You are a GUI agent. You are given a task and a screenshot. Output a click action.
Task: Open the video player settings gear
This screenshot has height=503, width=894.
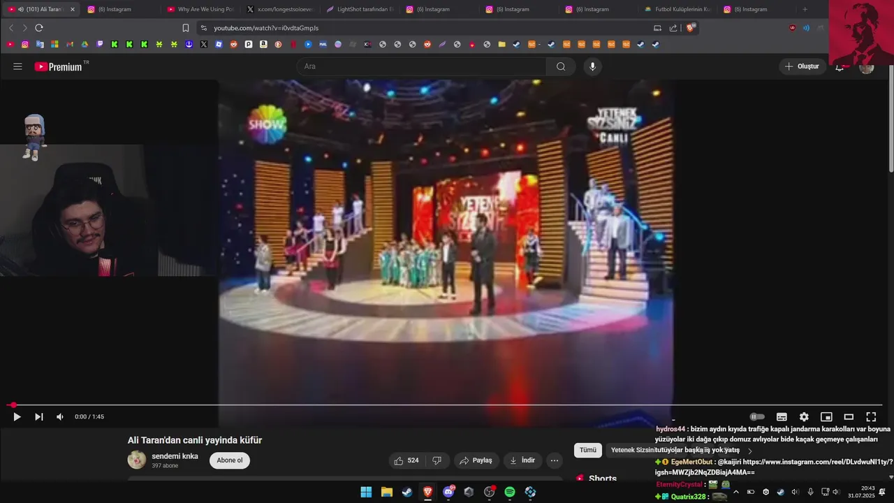pos(804,417)
